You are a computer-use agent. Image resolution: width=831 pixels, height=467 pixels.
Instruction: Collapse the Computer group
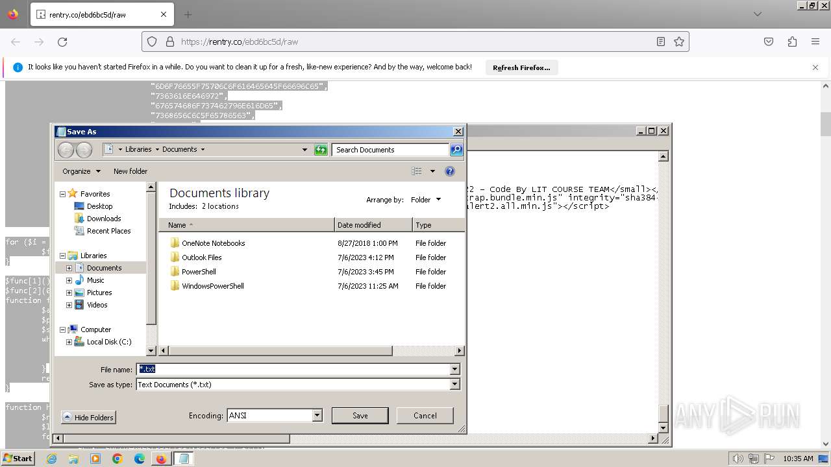click(63, 329)
